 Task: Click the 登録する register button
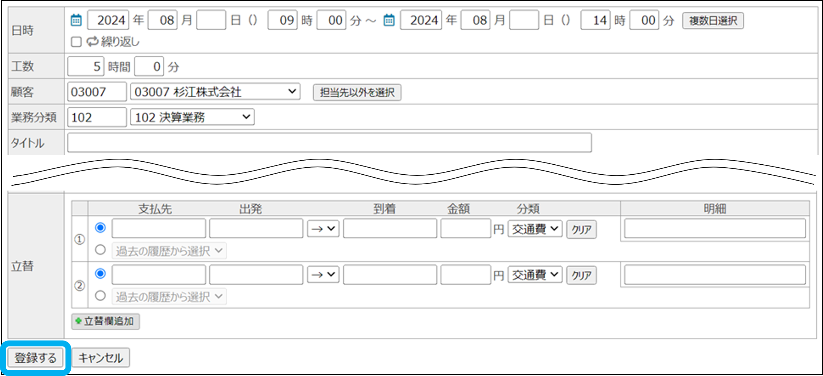coord(36,357)
